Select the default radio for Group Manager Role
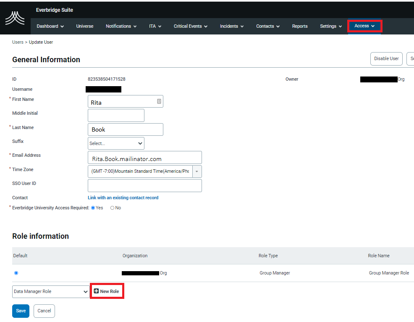The image size is (414, 322). [x=16, y=273]
